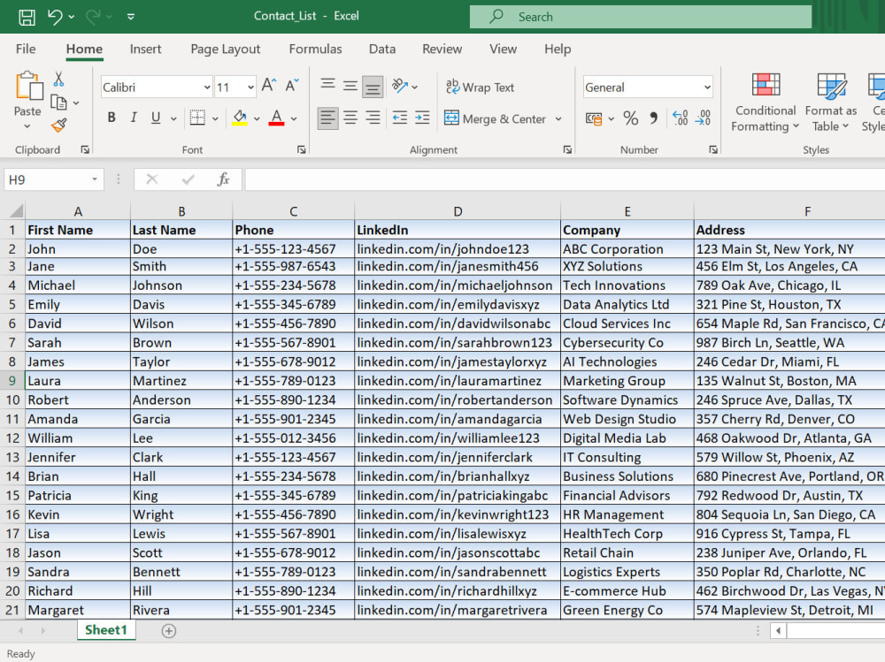Open Alignment dialog launcher icon
The image size is (885, 662).
(567, 149)
